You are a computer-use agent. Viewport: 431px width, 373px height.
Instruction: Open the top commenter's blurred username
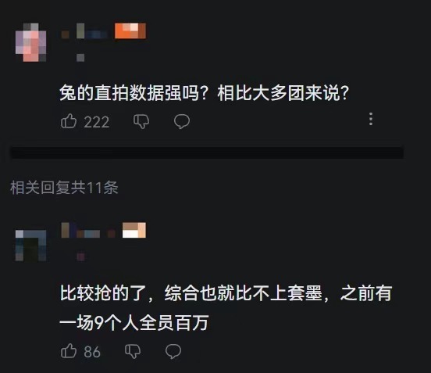pos(84,31)
